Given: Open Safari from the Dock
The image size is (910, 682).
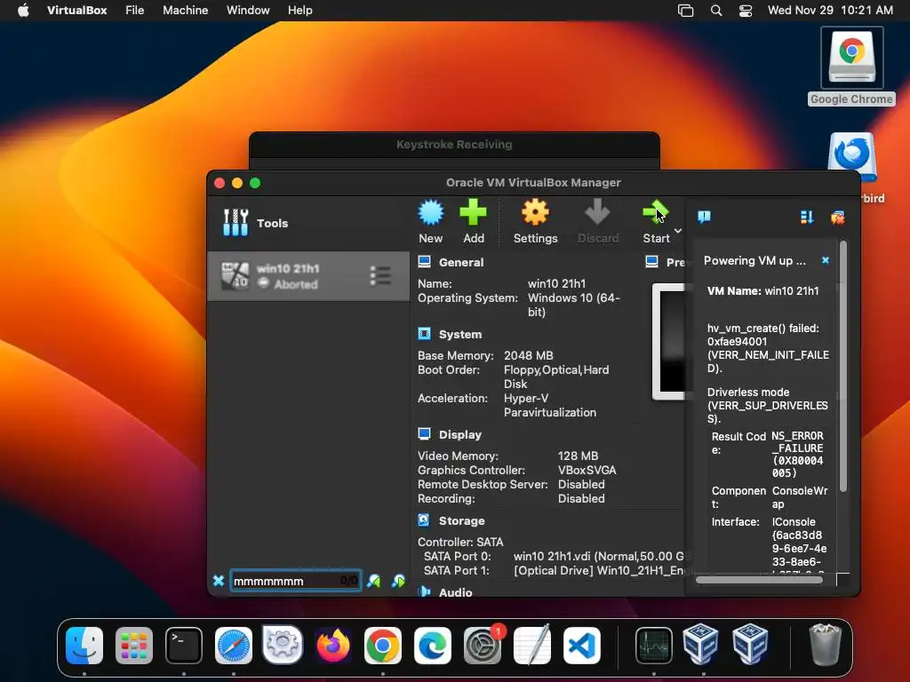Looking at the screenshot, I should [234, 645].
